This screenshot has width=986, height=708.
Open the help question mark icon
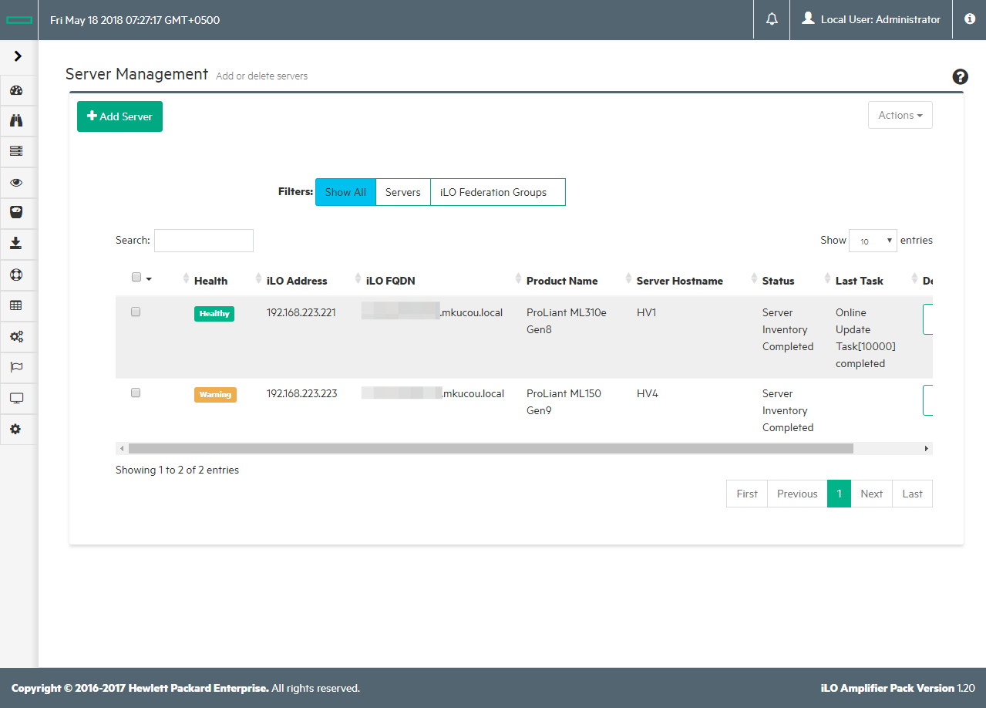click(x=960, y=76)
